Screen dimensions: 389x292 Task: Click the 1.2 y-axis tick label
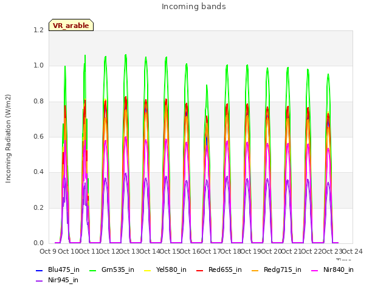pyautogui.click(x=39, y=30)
